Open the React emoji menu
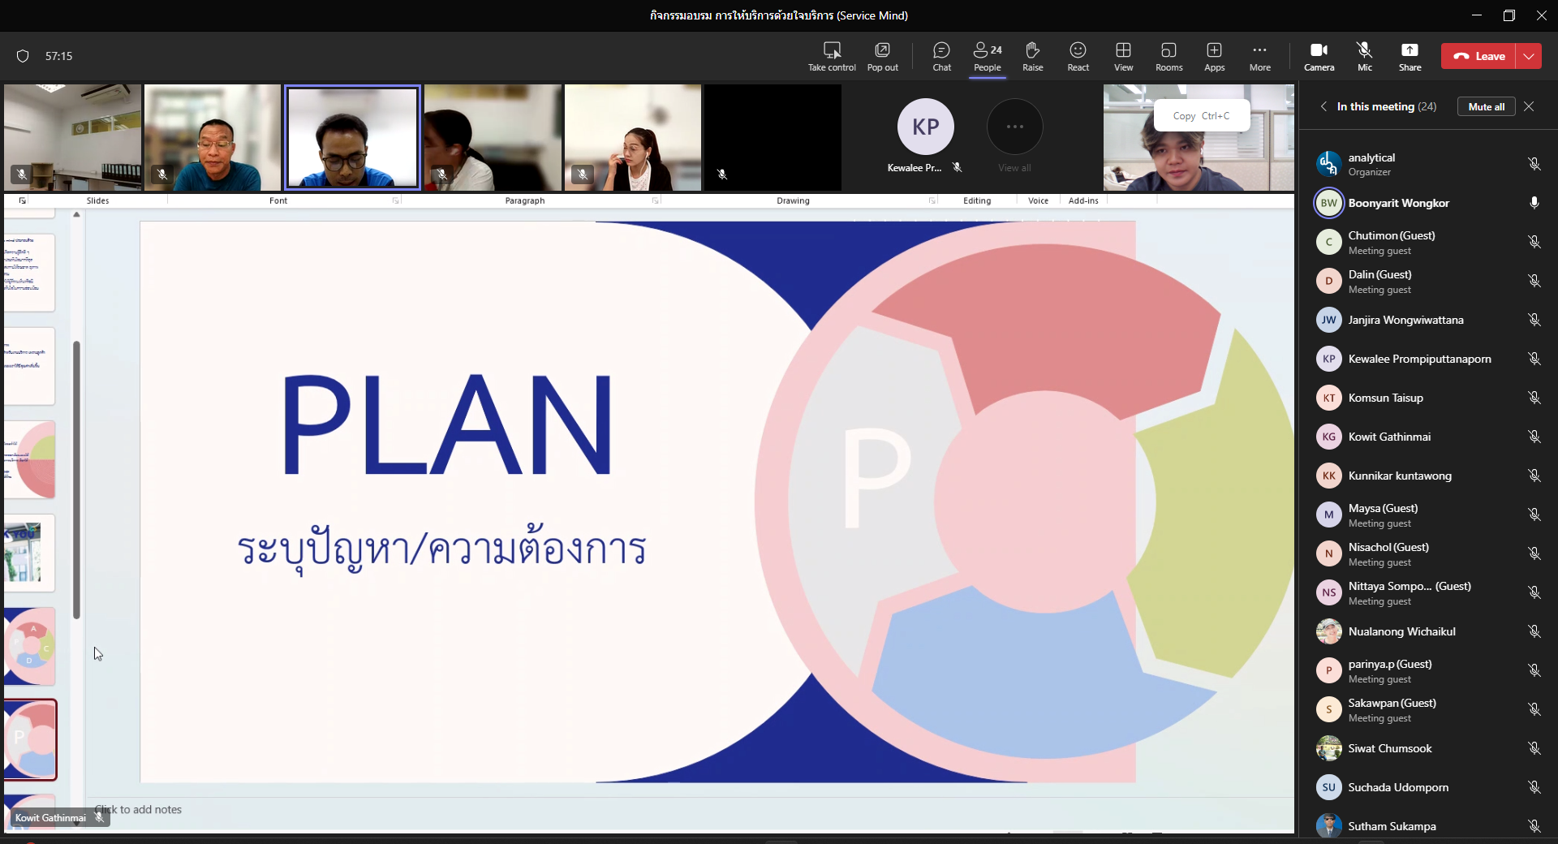Viewport: 1558px width, 844px height. coord(1078,56)
